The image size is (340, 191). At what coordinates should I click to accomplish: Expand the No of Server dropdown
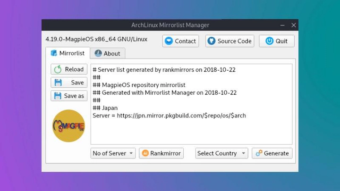pyautogui.click(x=113, y=153)
